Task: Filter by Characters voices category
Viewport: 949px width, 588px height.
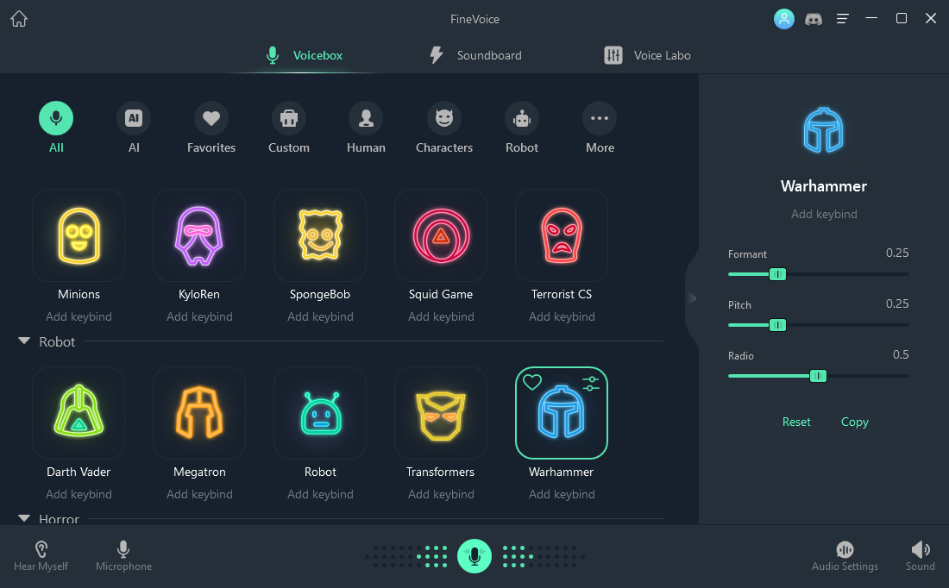Action: (444, 128)
